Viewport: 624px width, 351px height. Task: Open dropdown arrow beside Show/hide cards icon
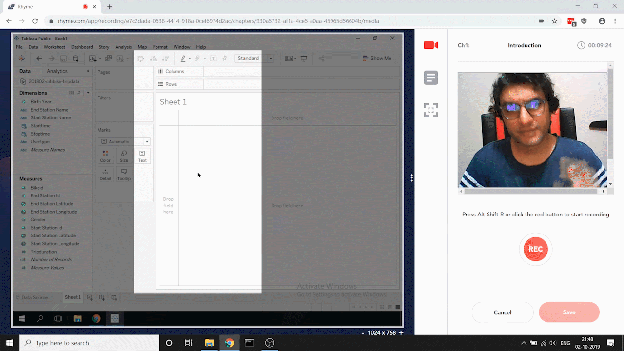point(295,59)
